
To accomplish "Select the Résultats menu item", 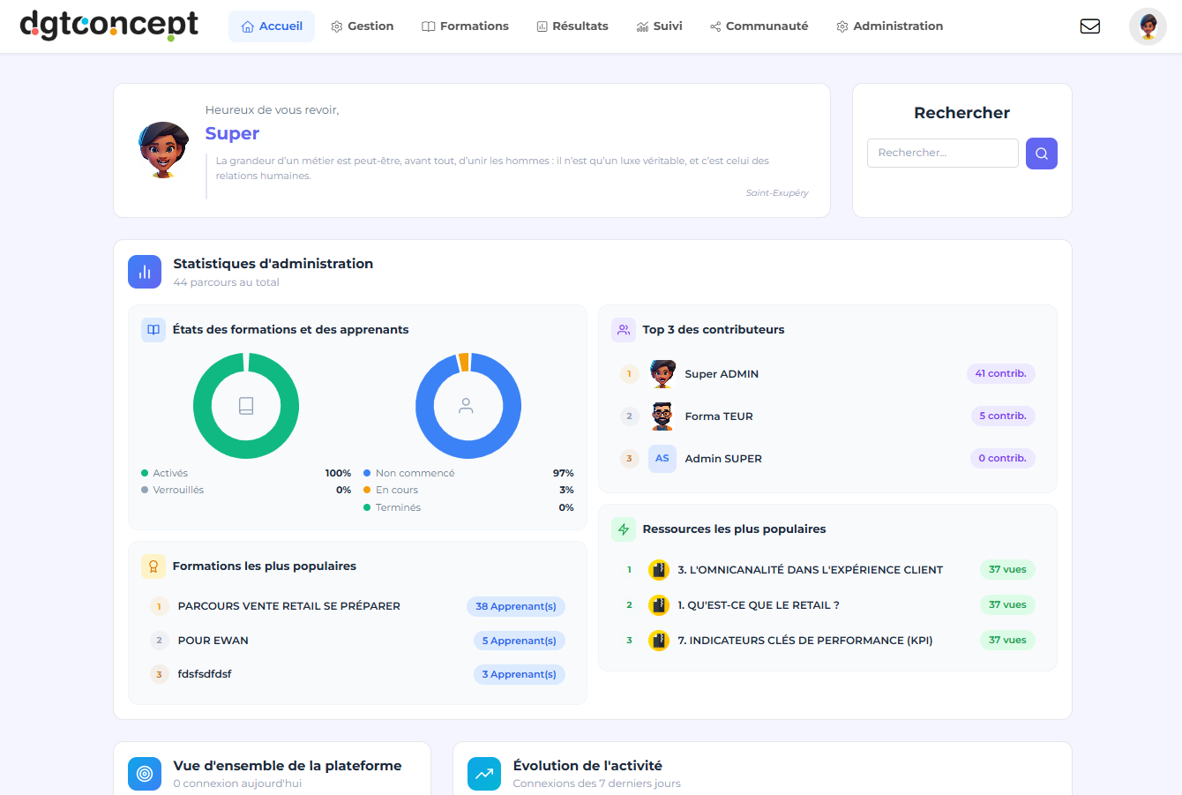I will click(x=572, y=26).
